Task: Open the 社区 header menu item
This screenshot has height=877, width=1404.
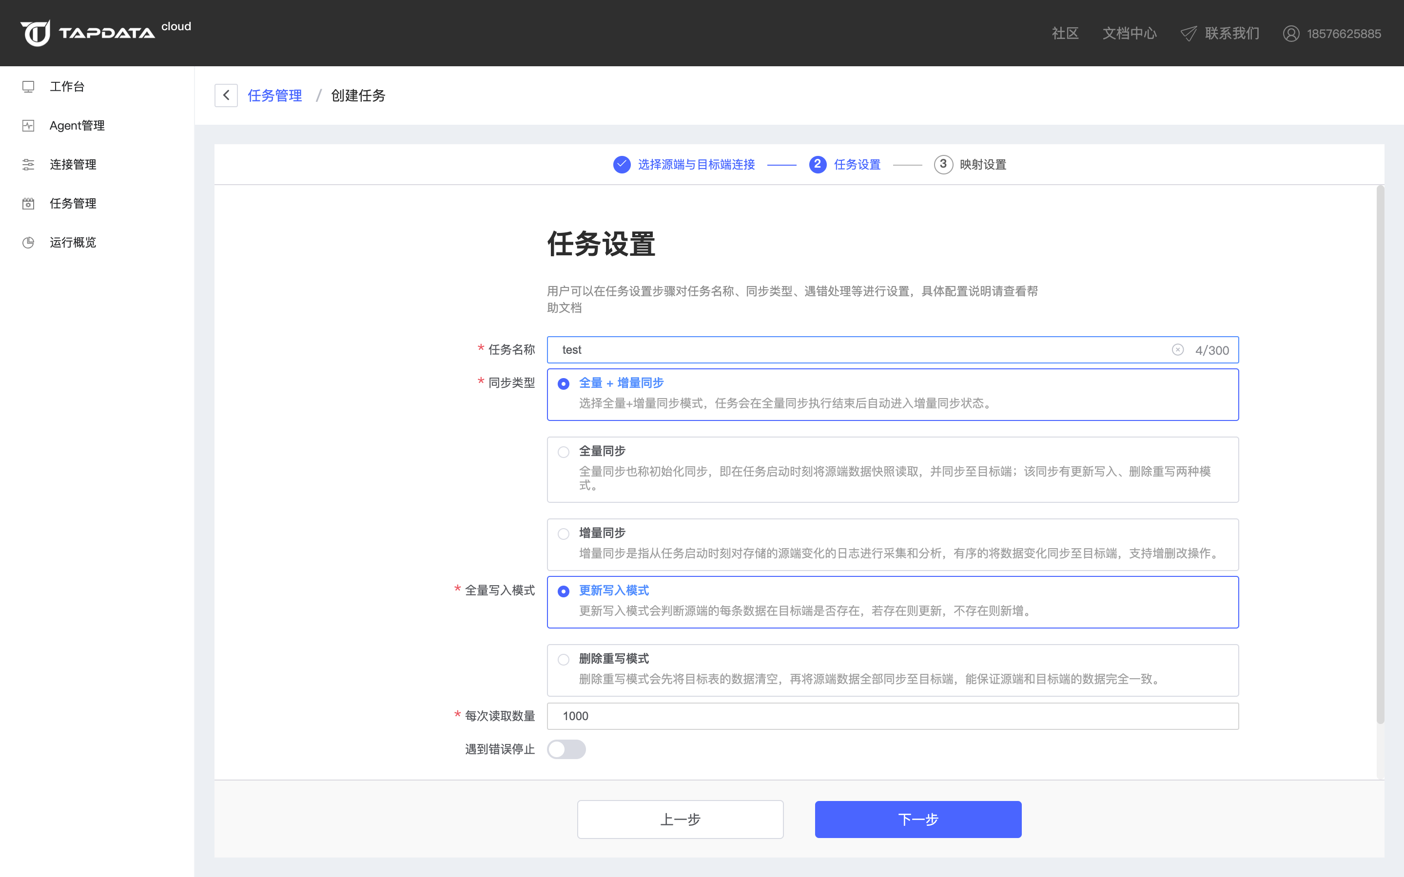Action: (1065, 34)
